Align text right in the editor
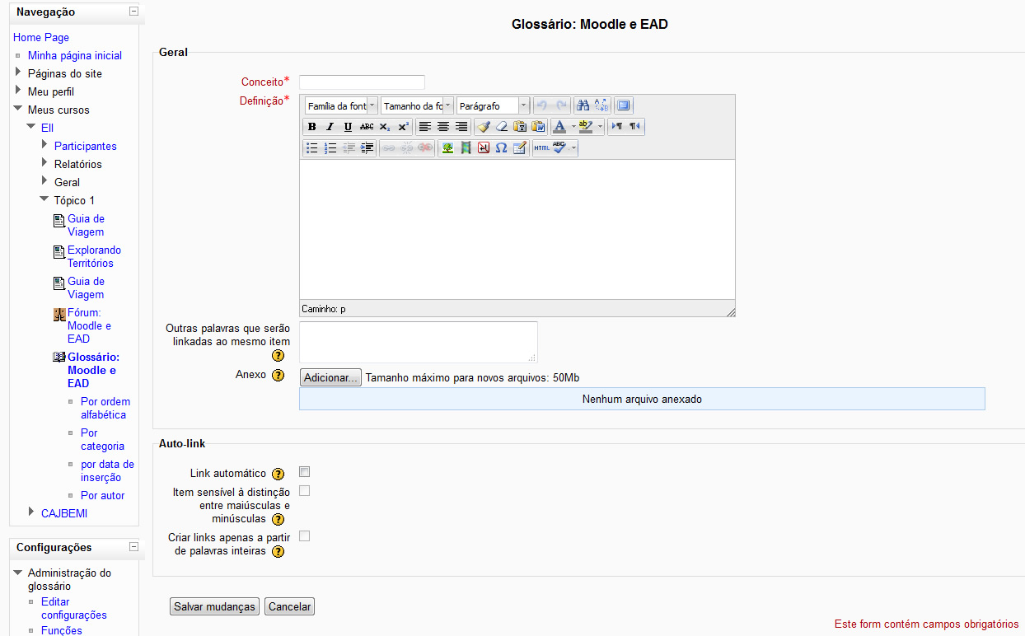 [x=461, y=127]
